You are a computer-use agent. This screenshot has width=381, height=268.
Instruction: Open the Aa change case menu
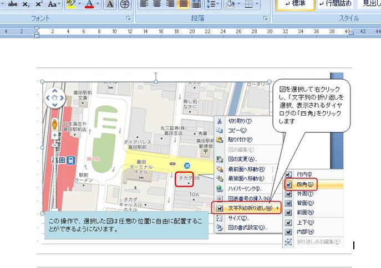[x=53, y=4]
